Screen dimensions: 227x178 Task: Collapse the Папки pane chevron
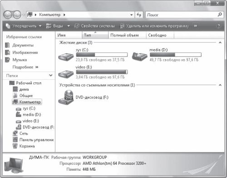point(51,75)
